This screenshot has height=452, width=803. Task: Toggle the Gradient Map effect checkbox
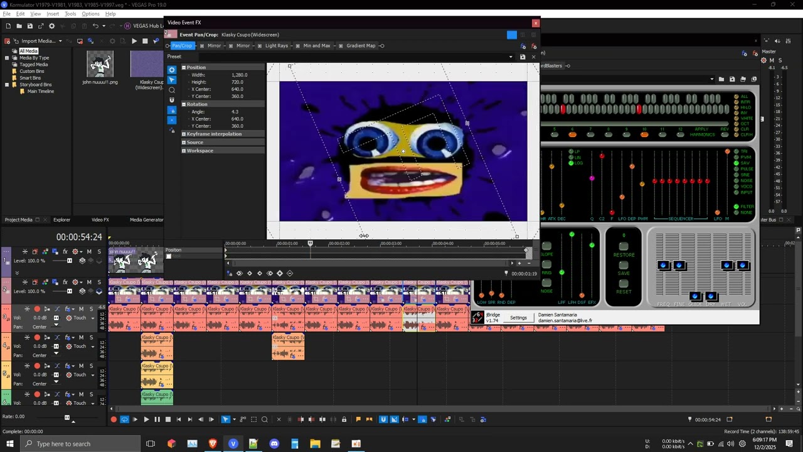pyautogui.click(x=341, y=46)
